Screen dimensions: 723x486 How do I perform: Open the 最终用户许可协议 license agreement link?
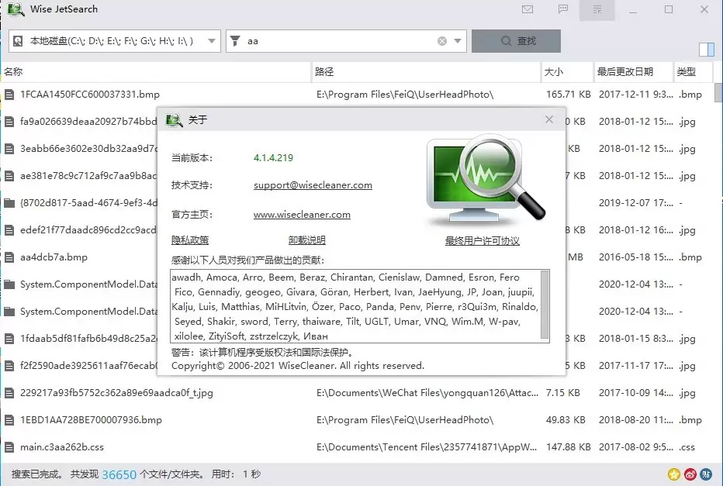483,240
